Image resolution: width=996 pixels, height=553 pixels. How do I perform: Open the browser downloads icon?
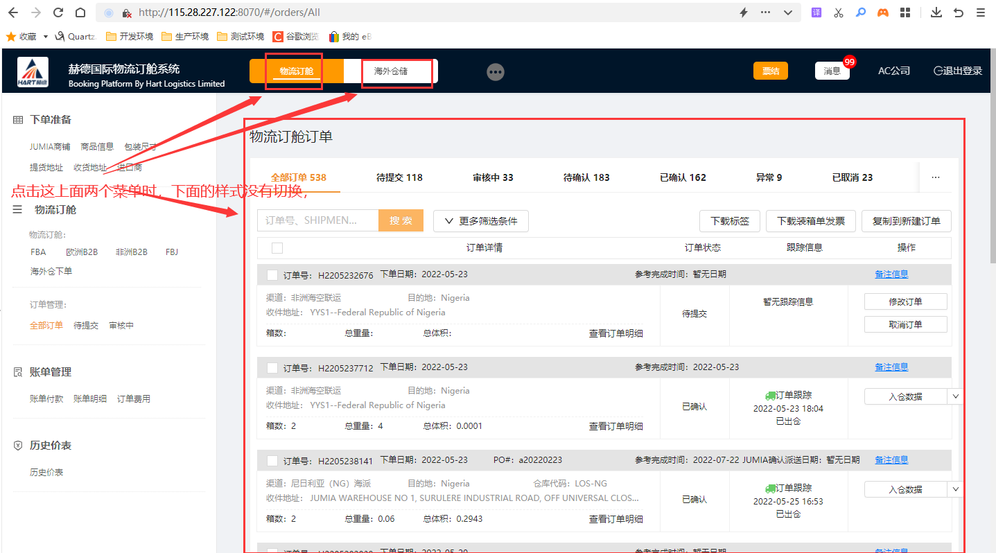tap(936, 12)
